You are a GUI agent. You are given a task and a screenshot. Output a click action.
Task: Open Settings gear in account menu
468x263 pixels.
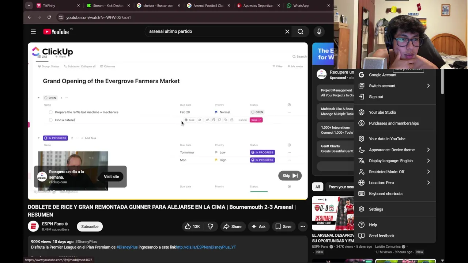pos(361,209)
